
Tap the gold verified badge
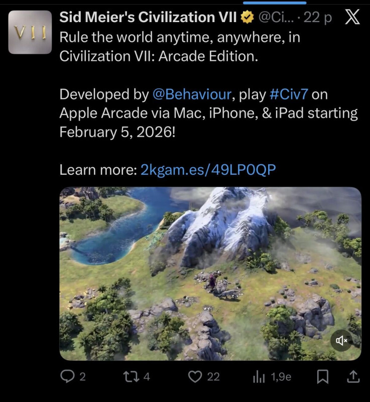[x=247, y=17]
